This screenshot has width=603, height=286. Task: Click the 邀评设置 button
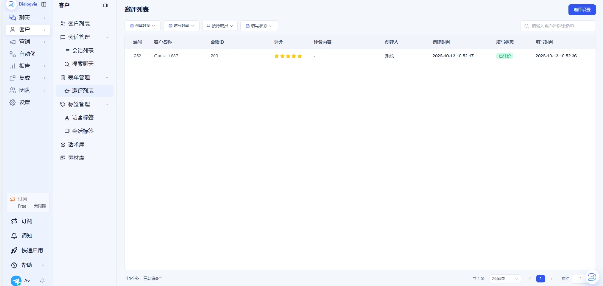(582, 10)
